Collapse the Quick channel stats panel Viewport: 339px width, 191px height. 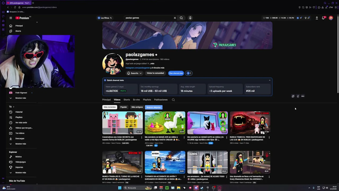click(270, 80)
